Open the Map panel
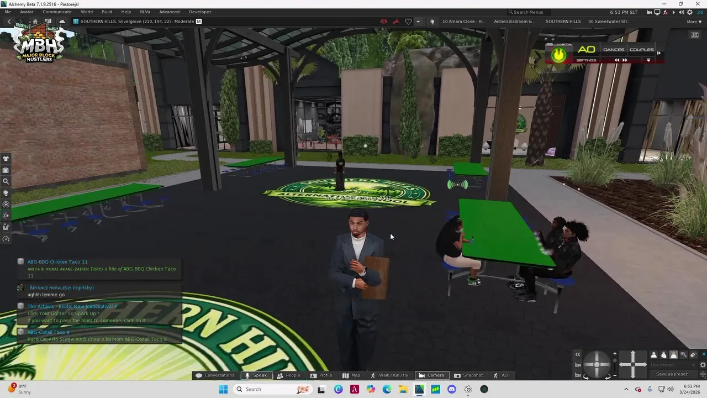707x398 pixels. pos(351,375)
